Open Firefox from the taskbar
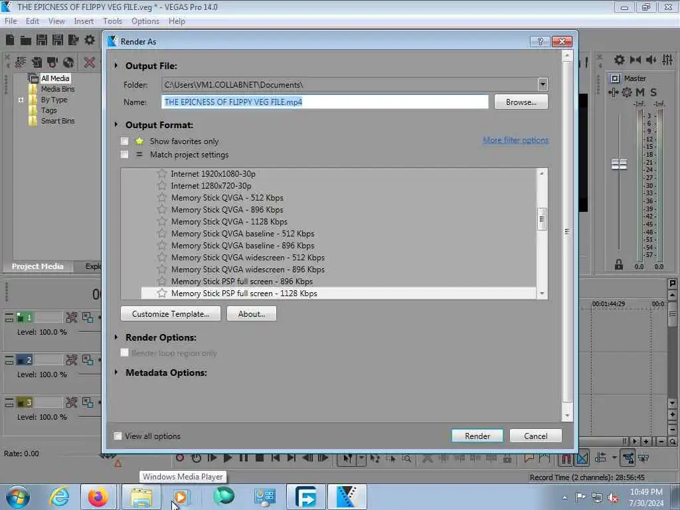This screenshot has width=680, height=510. pos(98,497)
